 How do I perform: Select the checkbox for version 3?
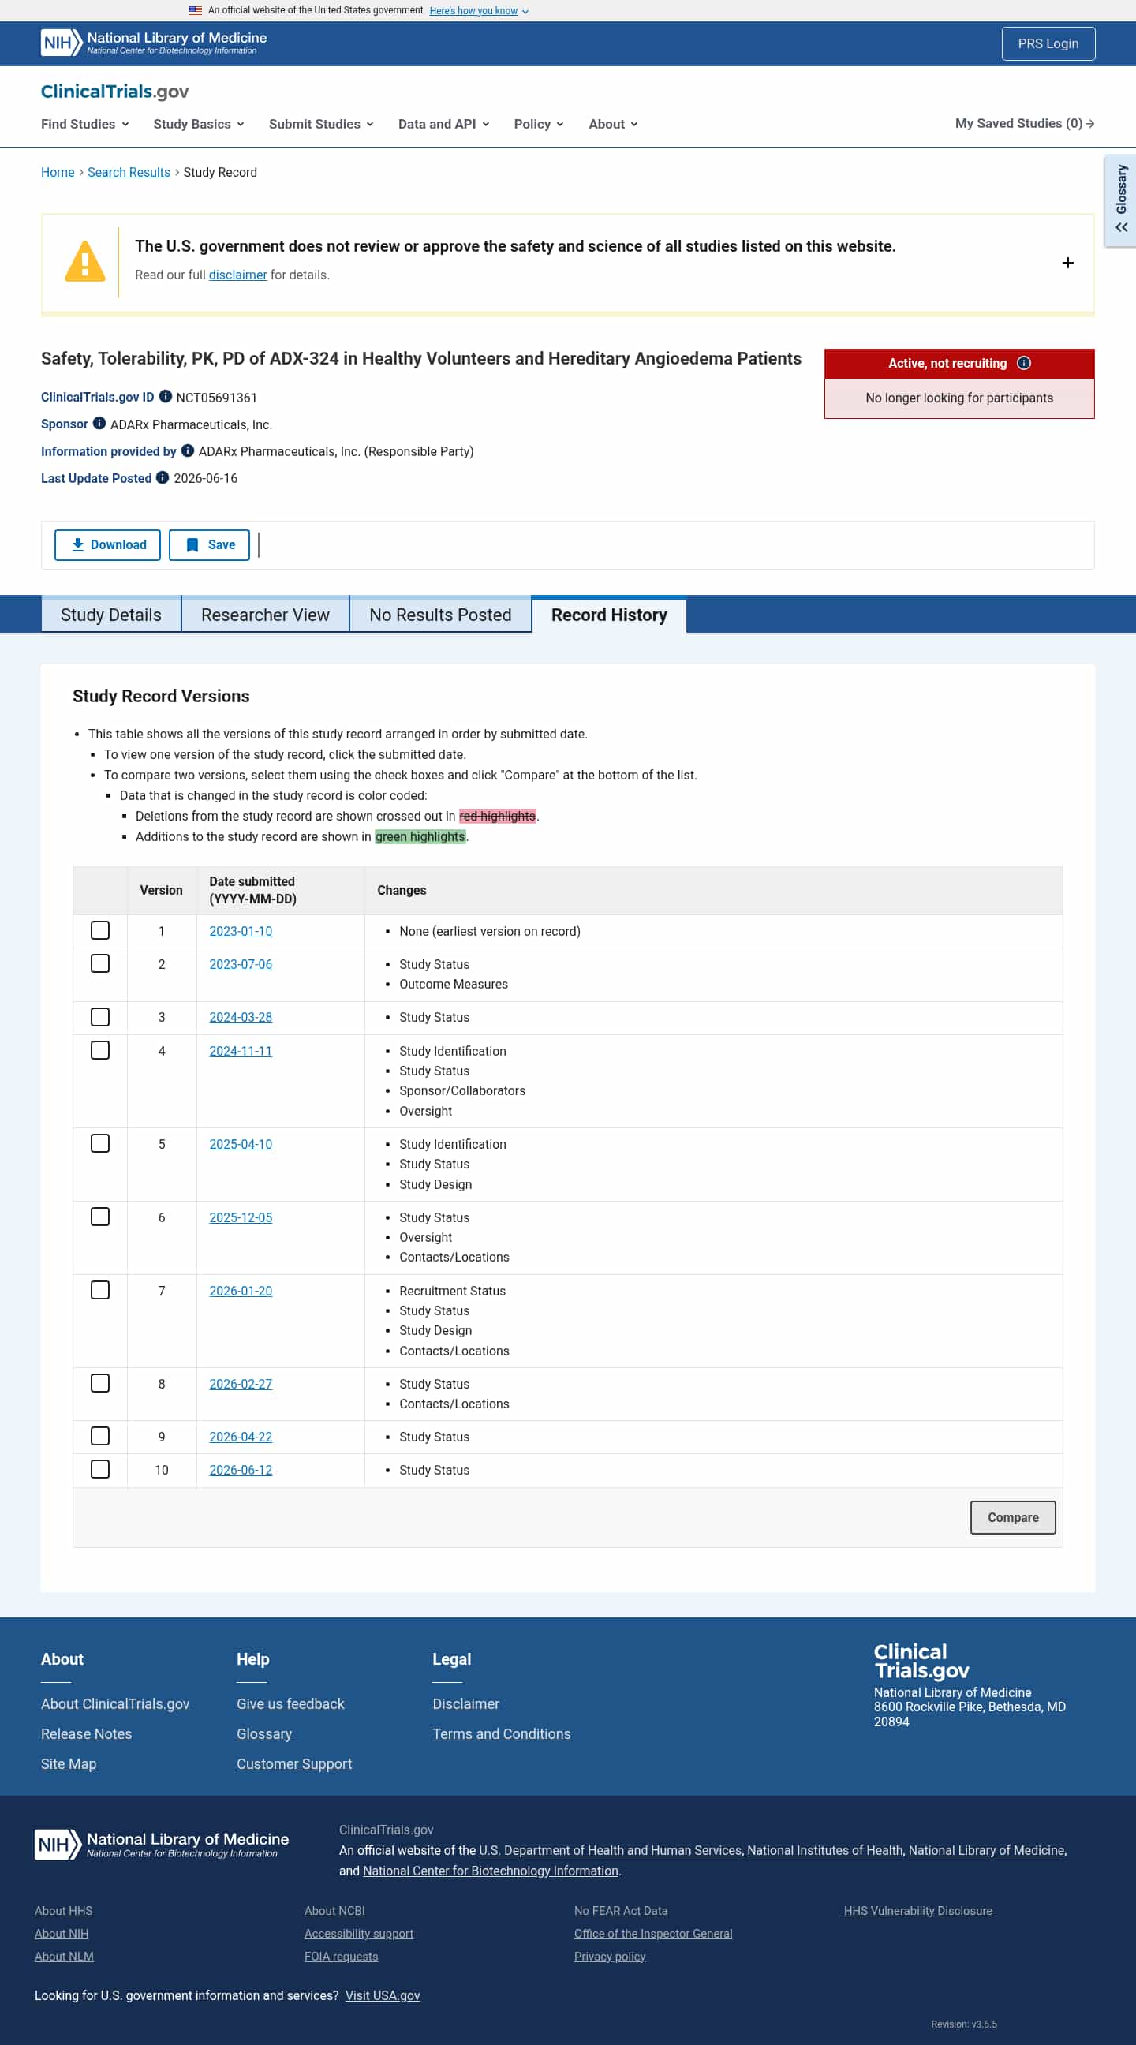click(100, 1016)
